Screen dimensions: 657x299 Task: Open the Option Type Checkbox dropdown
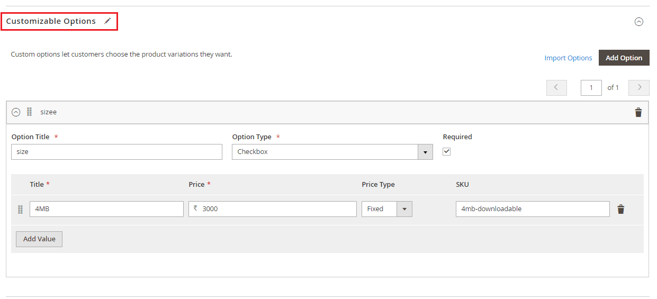pyautogui.click(x=332, y=152)
